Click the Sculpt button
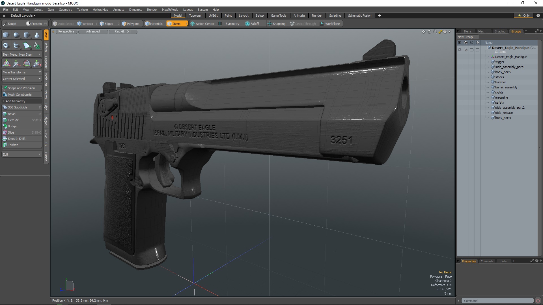 (x=12, y=24)
